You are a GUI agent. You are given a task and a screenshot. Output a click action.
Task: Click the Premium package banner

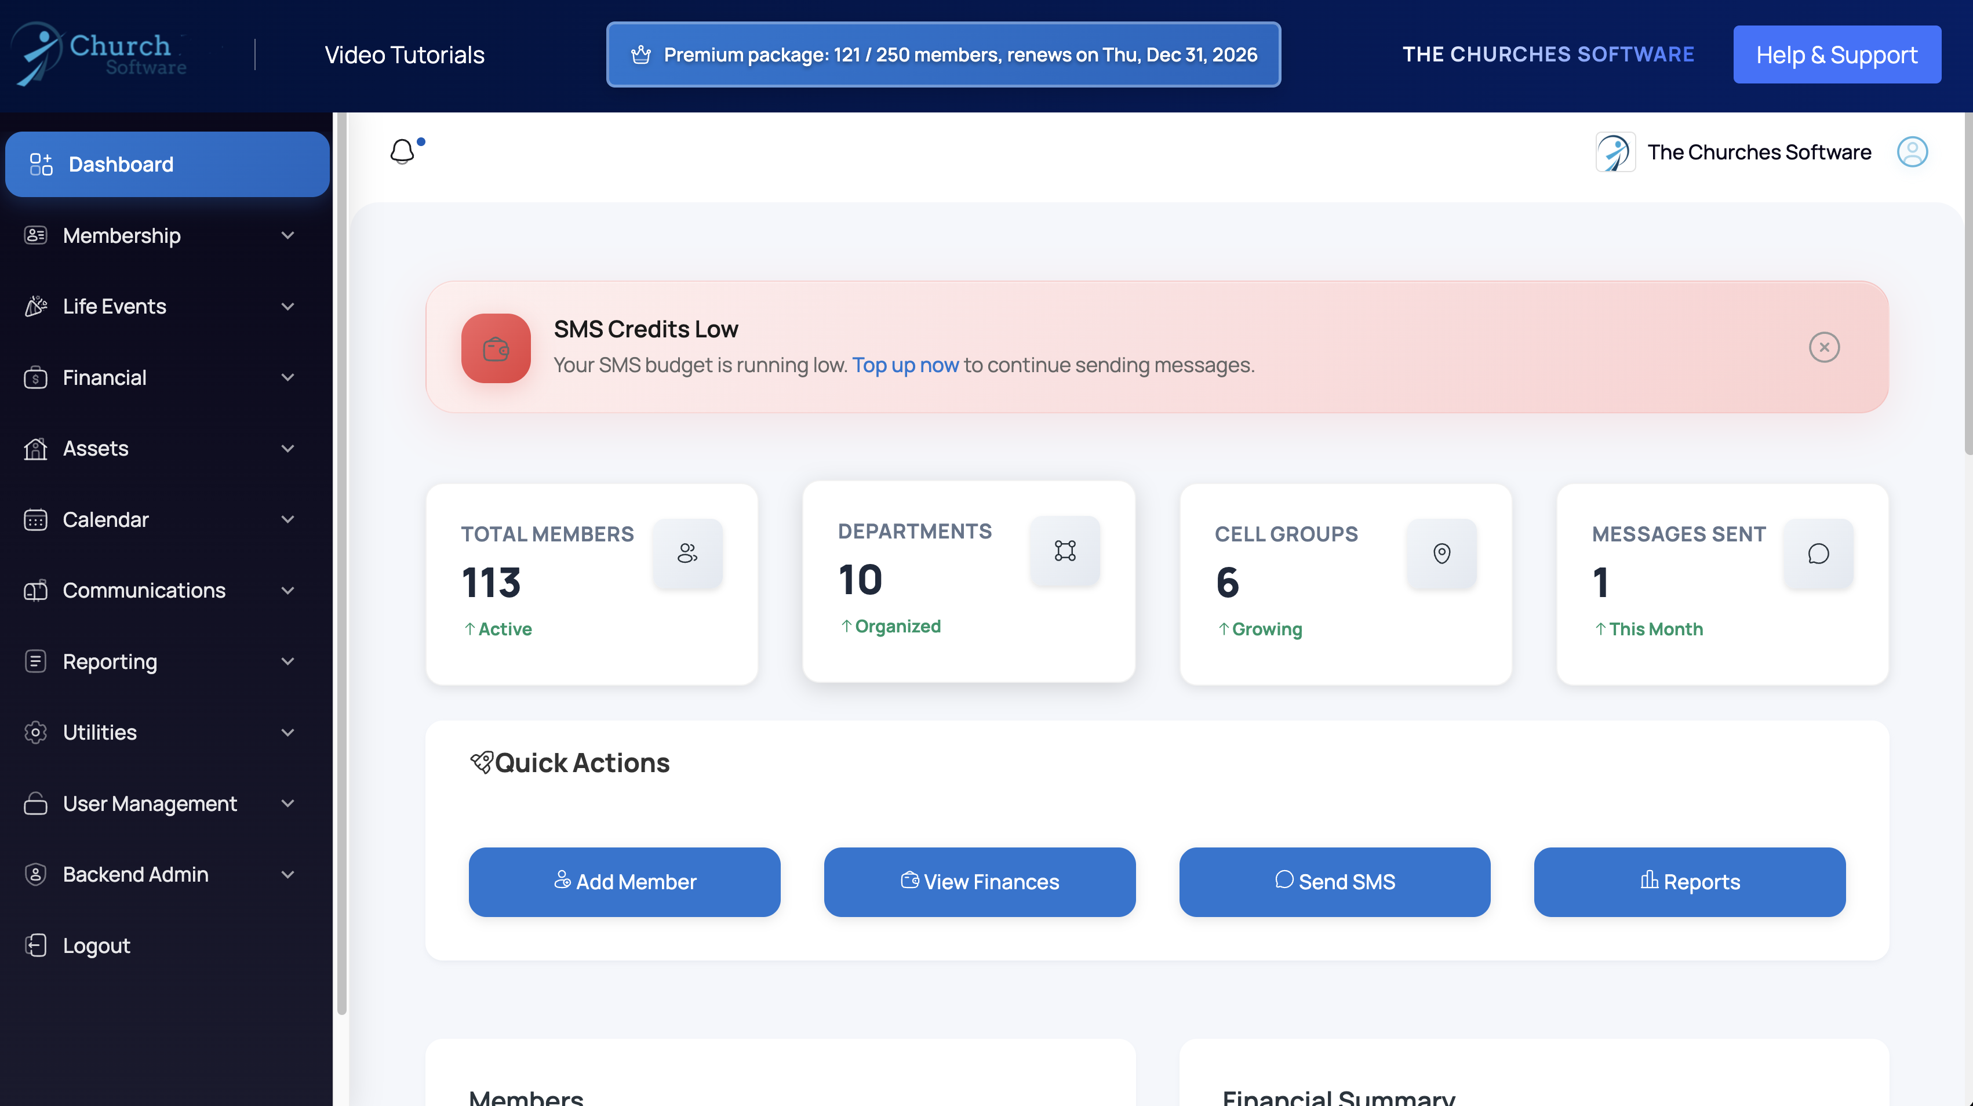coord(943,54)
